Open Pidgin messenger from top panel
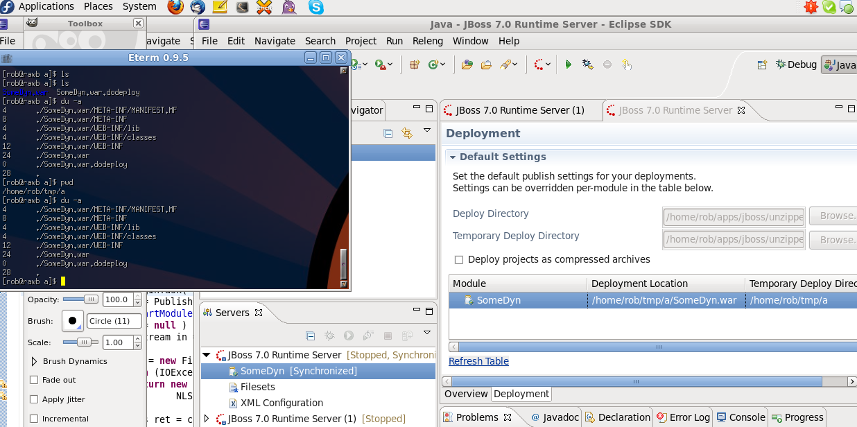This screenshot has width=857, height=427. 289,7
